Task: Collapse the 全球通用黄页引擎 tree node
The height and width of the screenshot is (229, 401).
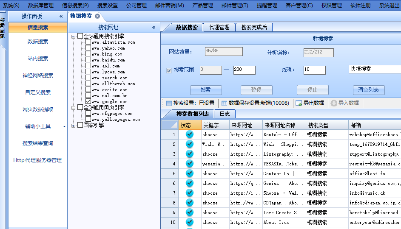Action: tap(74, 108)
